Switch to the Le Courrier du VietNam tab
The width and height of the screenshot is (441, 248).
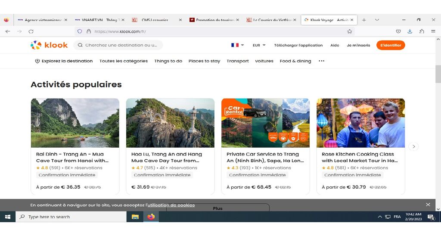point(271,20)
